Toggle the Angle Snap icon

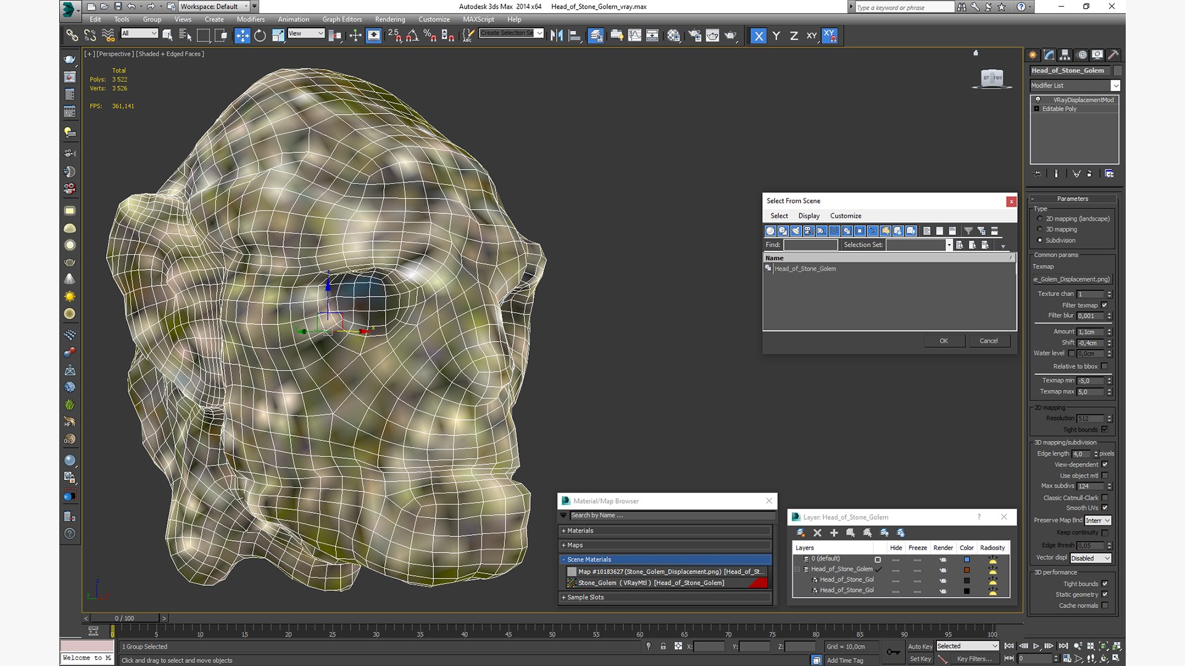(x=412, y=36)
